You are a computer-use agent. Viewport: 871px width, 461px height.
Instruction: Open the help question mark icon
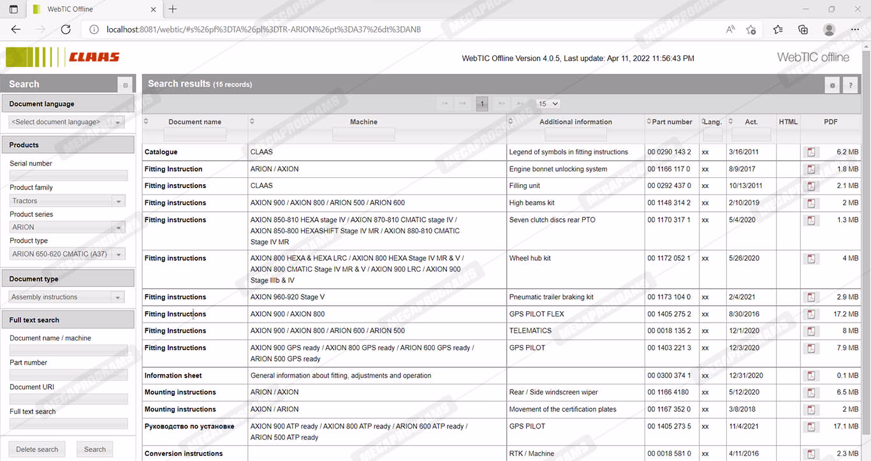click(x=850, y=85)
